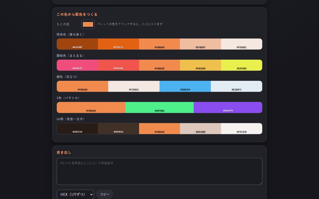Click the #281C16 darkest UI swatch
Screen dimensions: 319x199
point(77,128)
